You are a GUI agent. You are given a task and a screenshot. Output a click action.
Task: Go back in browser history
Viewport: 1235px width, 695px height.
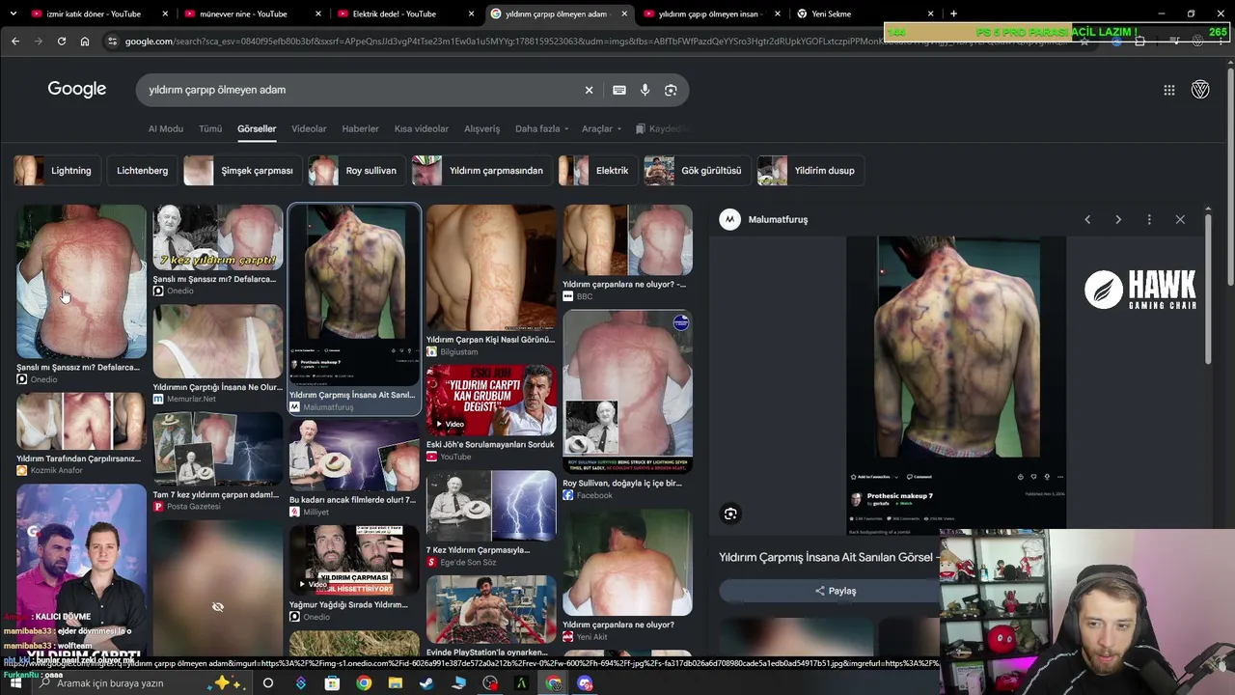pyautogui.click(x=15, y=42)
